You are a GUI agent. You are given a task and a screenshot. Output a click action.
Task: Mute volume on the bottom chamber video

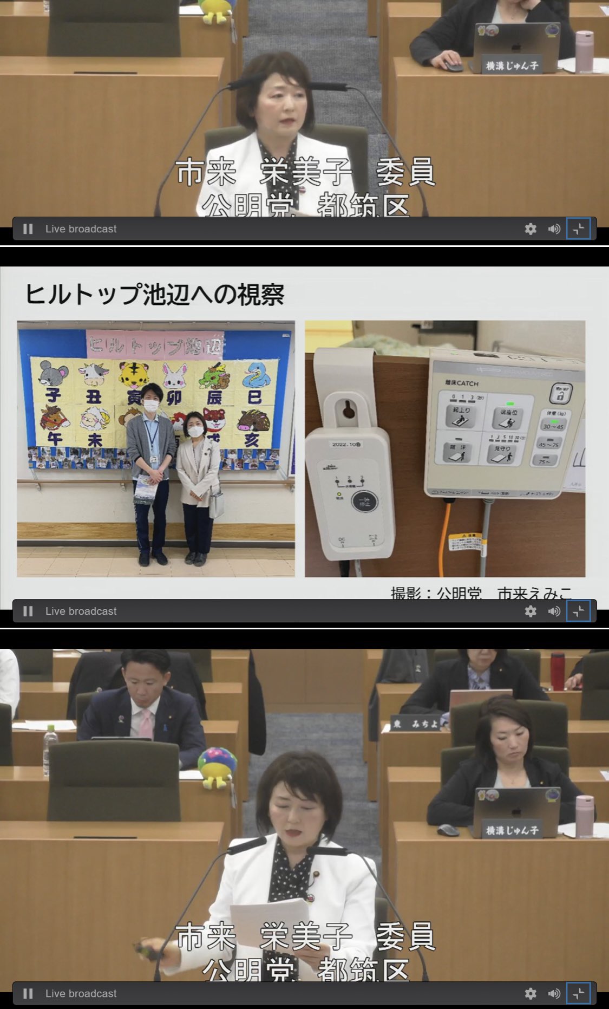(x=554, y=994)
